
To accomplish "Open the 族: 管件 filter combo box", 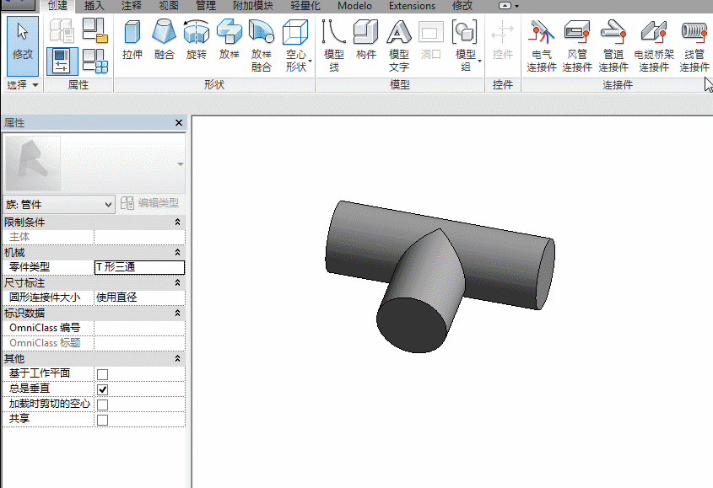I will pos(59,205).
